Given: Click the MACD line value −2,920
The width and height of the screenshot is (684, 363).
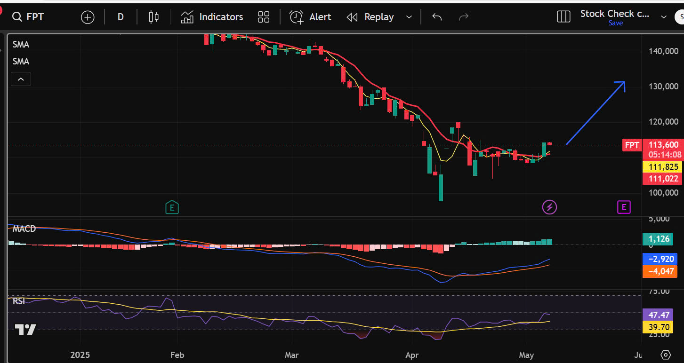Looking at the screenshot, I should pyautogui.click(x=659, y=259).
